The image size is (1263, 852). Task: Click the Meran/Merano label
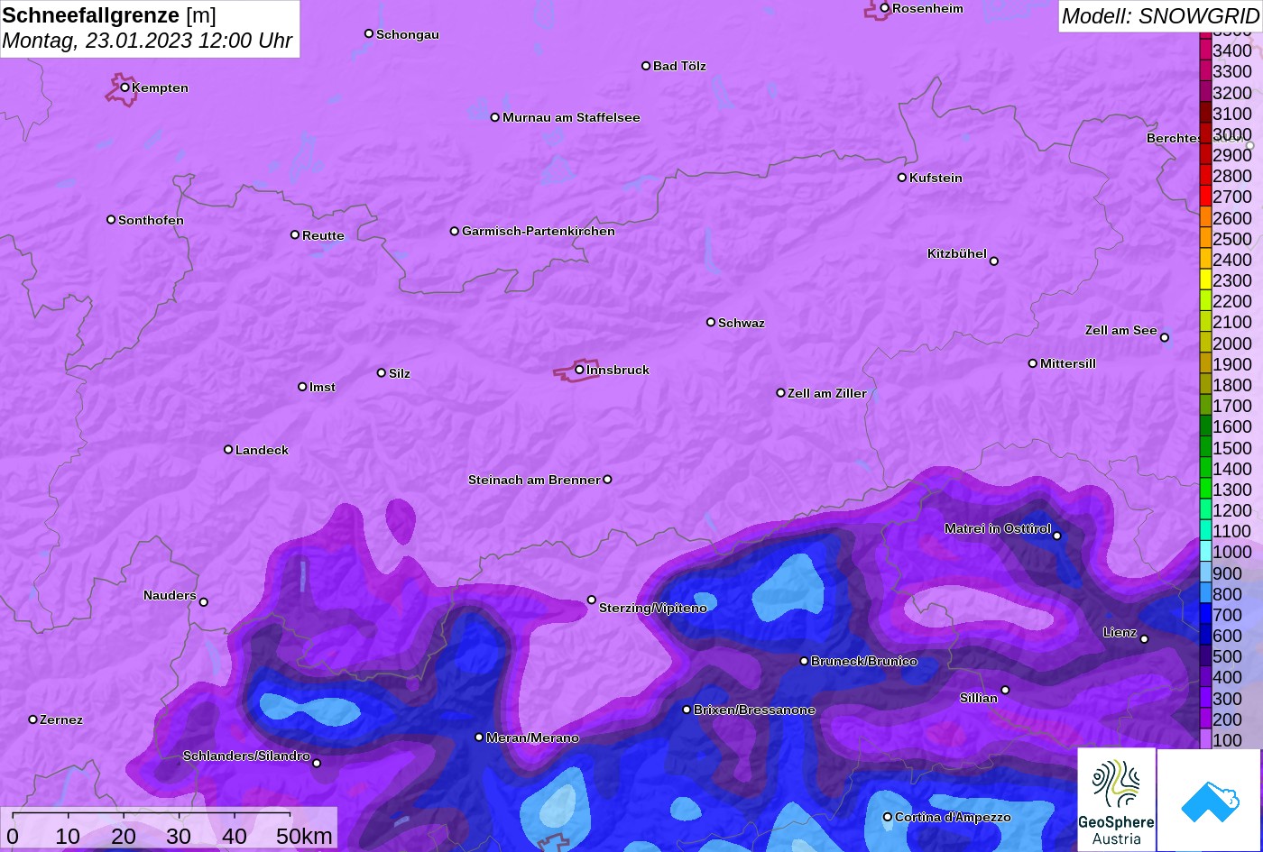pos(532,737)
